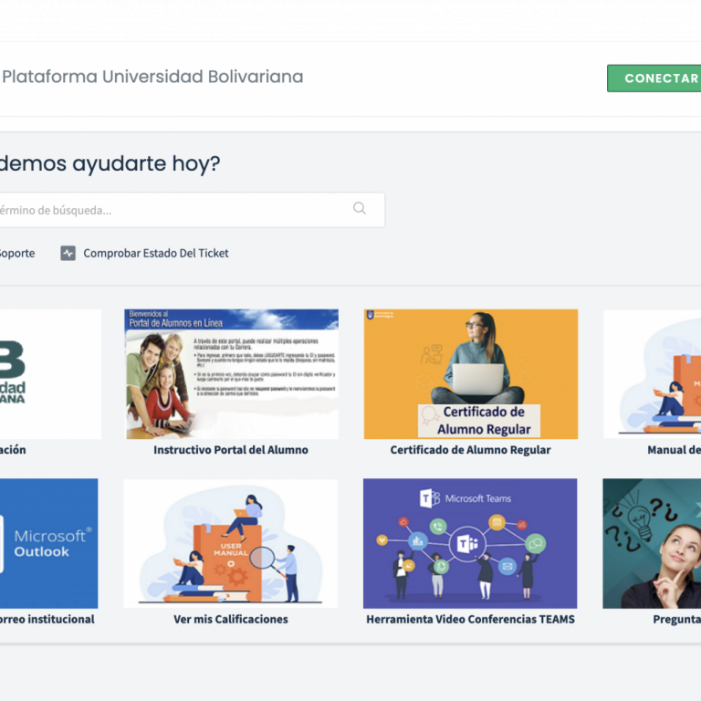The height and width of the screenshot is (701, 701).
Task: Click the correo institucional caption
Action: tap(47, 620)
